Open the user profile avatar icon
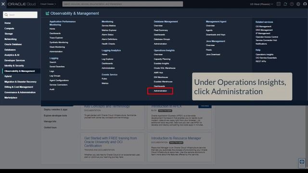The image size is (308, 173). pyautogui.click(x=305, y=4)
